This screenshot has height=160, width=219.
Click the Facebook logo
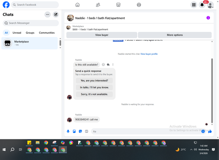(x=6, y=5)
